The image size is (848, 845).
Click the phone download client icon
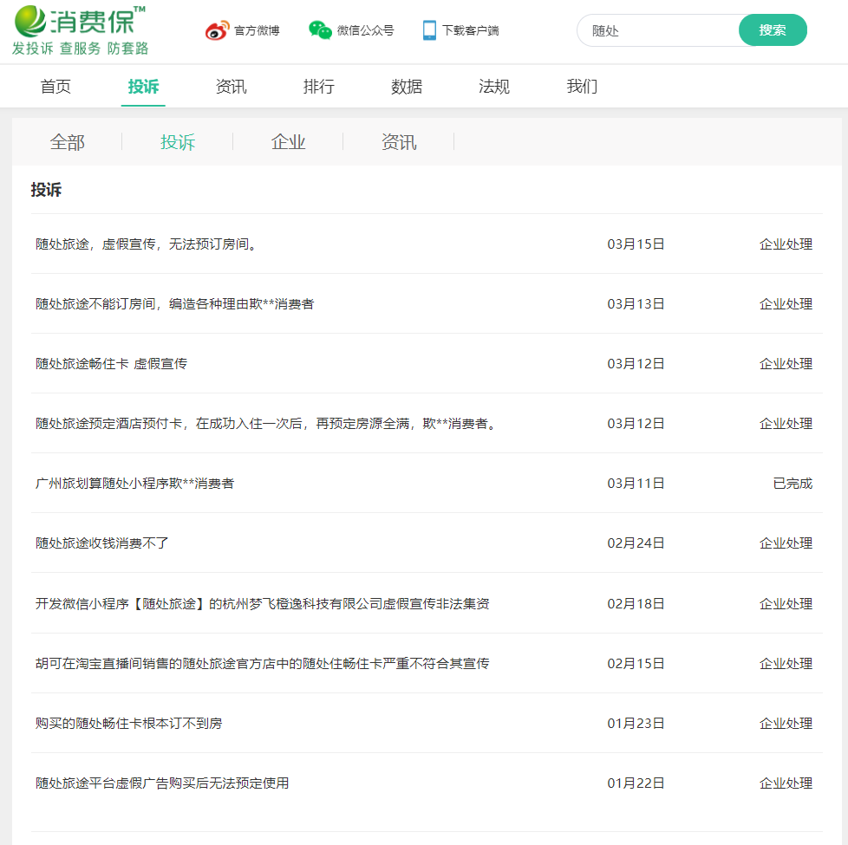coord(429,30)
